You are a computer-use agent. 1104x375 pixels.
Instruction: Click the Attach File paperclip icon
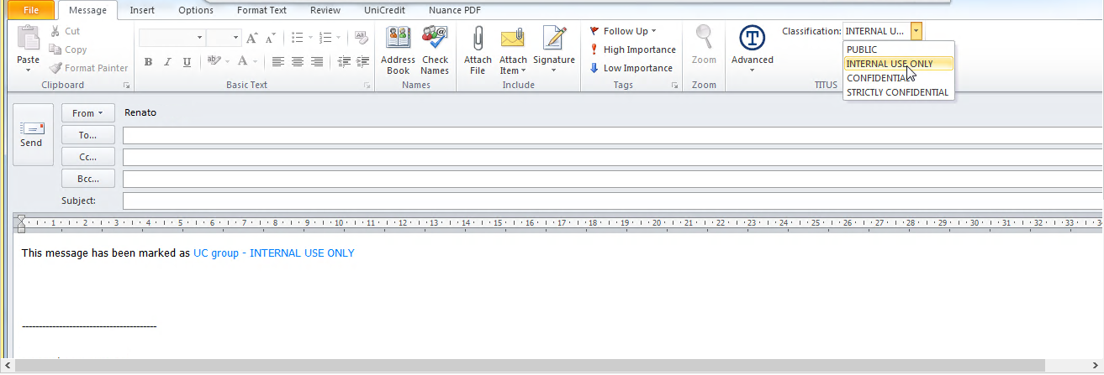(x=478, y=39)
